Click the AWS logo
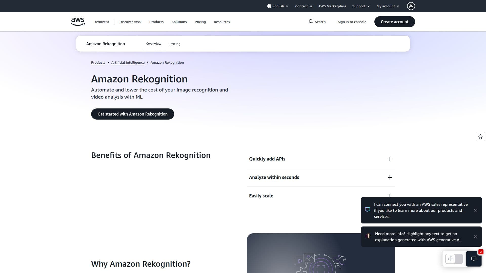 point(78,22)
